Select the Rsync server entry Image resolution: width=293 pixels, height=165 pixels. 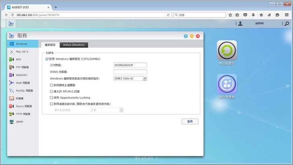(23, 106)
